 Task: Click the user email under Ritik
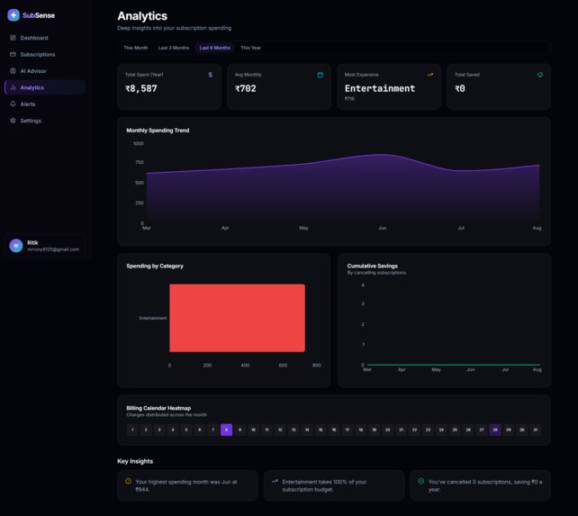53,249
